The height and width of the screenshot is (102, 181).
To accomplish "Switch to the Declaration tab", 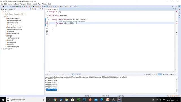I will click(x=66, y=75).
